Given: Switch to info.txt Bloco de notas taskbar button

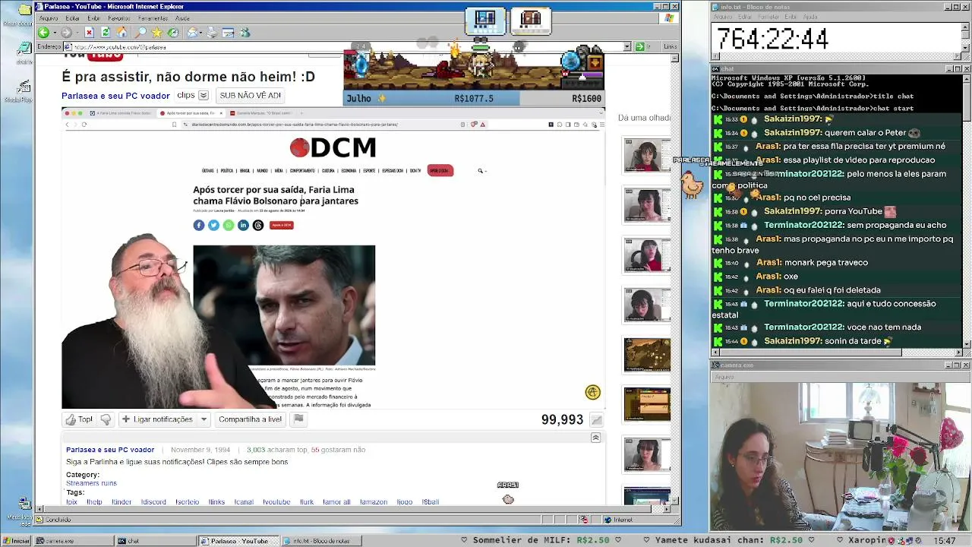Looking at the screenshot, I should [321, 541].
